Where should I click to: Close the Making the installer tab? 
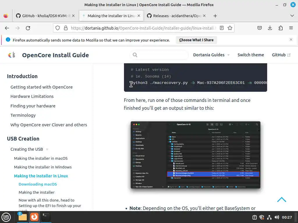click(139, 16)
